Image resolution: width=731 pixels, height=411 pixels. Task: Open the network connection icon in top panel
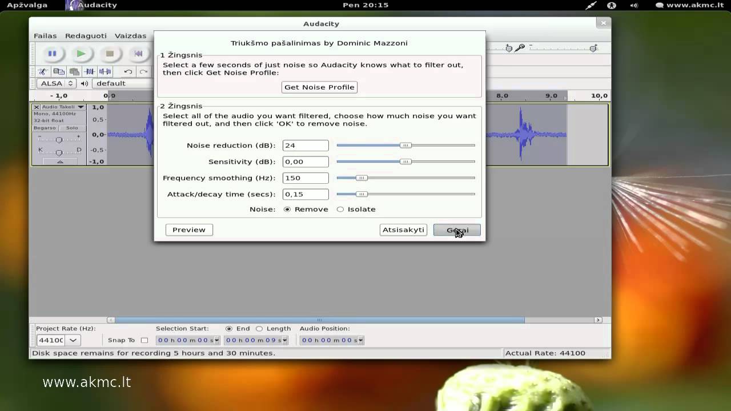(591, 5)
